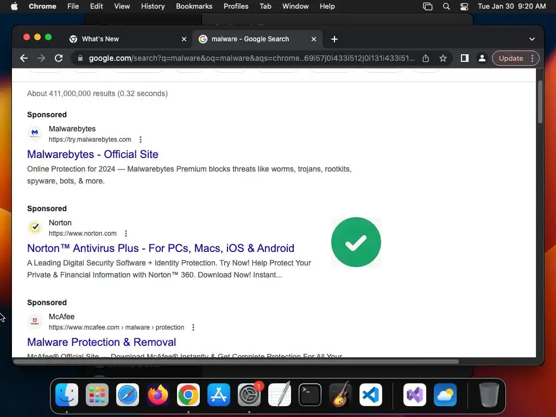The width and height of the screenshot is (556, 417).
Task: Click the www.norton.com URL text
Action: tap(83, 233)
